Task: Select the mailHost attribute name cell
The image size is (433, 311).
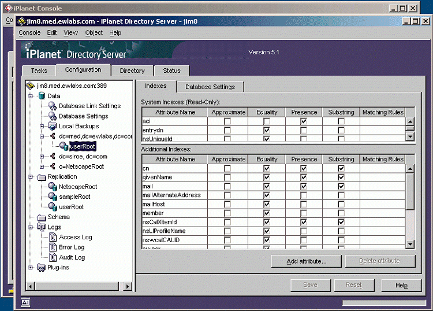Action: coord(174,204)
